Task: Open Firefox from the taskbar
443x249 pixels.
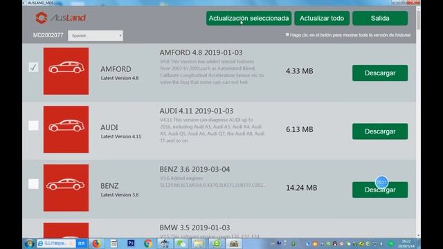Action: click(96, 243)
